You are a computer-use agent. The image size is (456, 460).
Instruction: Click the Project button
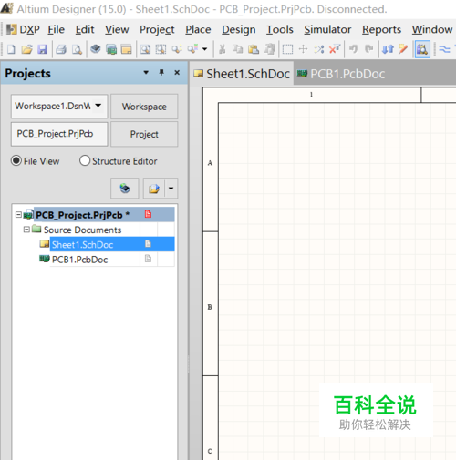[x=144, y=134]
